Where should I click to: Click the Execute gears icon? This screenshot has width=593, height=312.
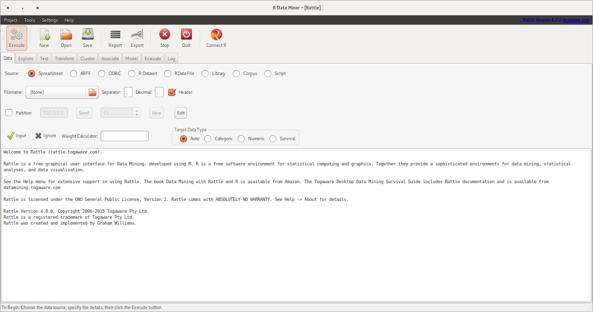[x=17, y=35]
